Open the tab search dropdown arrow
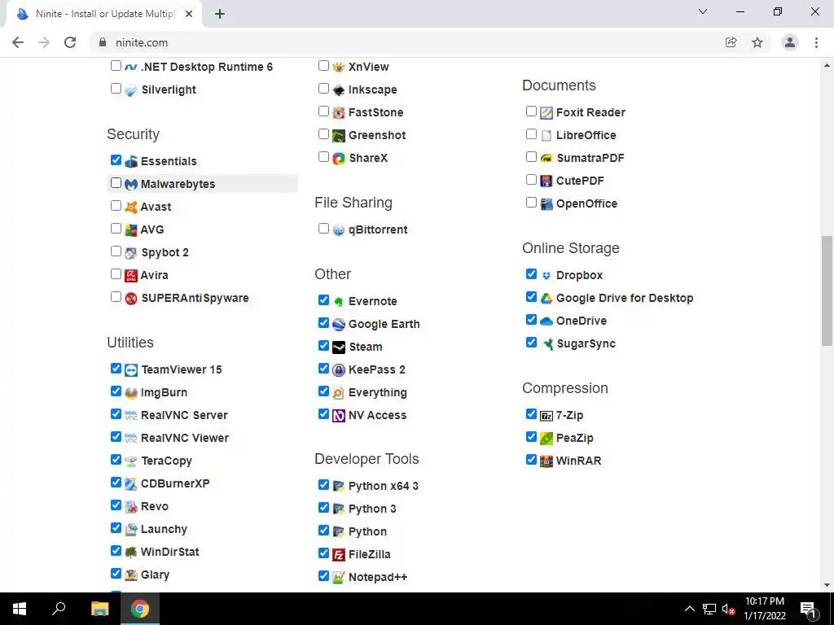 (703, 11)
